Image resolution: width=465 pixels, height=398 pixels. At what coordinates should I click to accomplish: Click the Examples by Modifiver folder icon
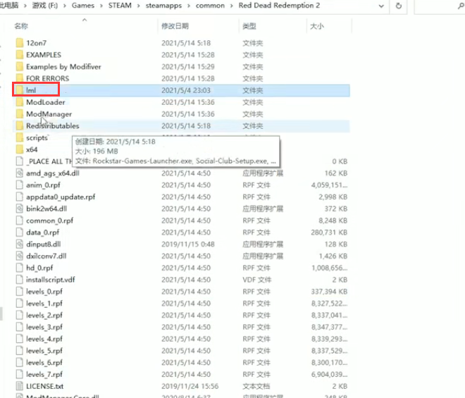tap(20, 67)
